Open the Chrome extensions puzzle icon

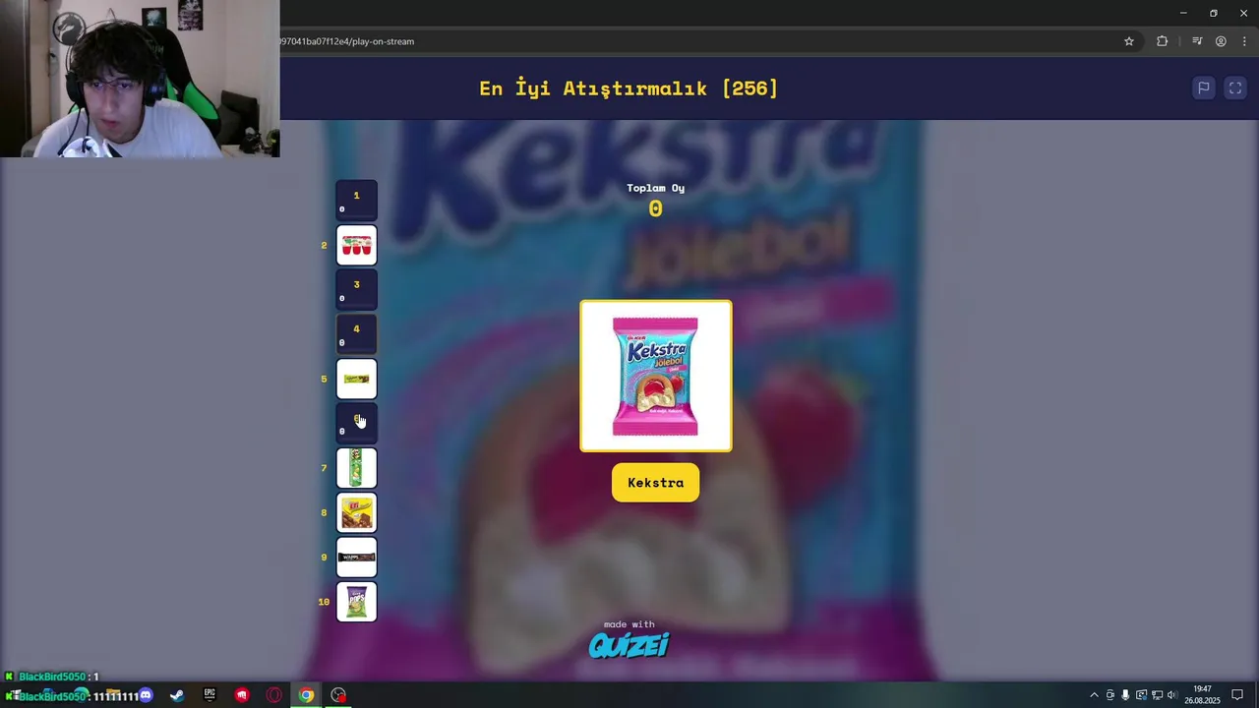tap(1162, 41)
